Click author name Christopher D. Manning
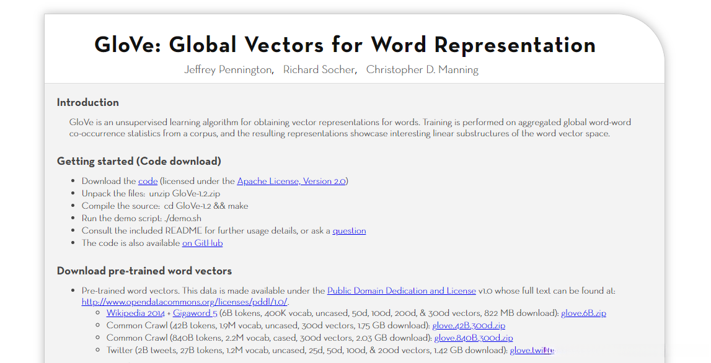 click(422, 70)
